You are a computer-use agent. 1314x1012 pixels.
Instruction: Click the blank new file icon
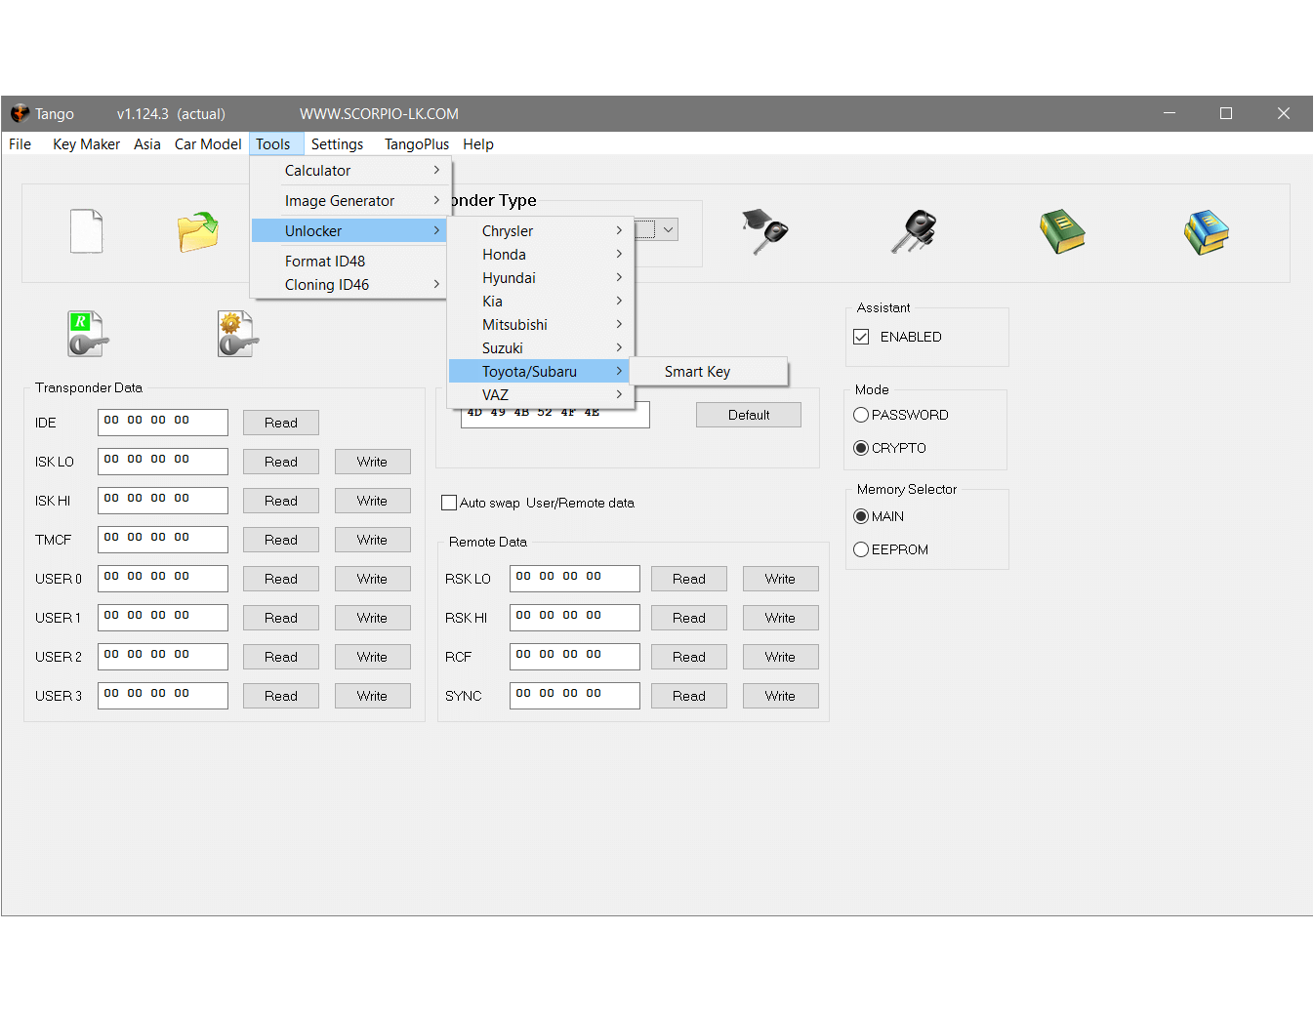[x=86, y=231]
